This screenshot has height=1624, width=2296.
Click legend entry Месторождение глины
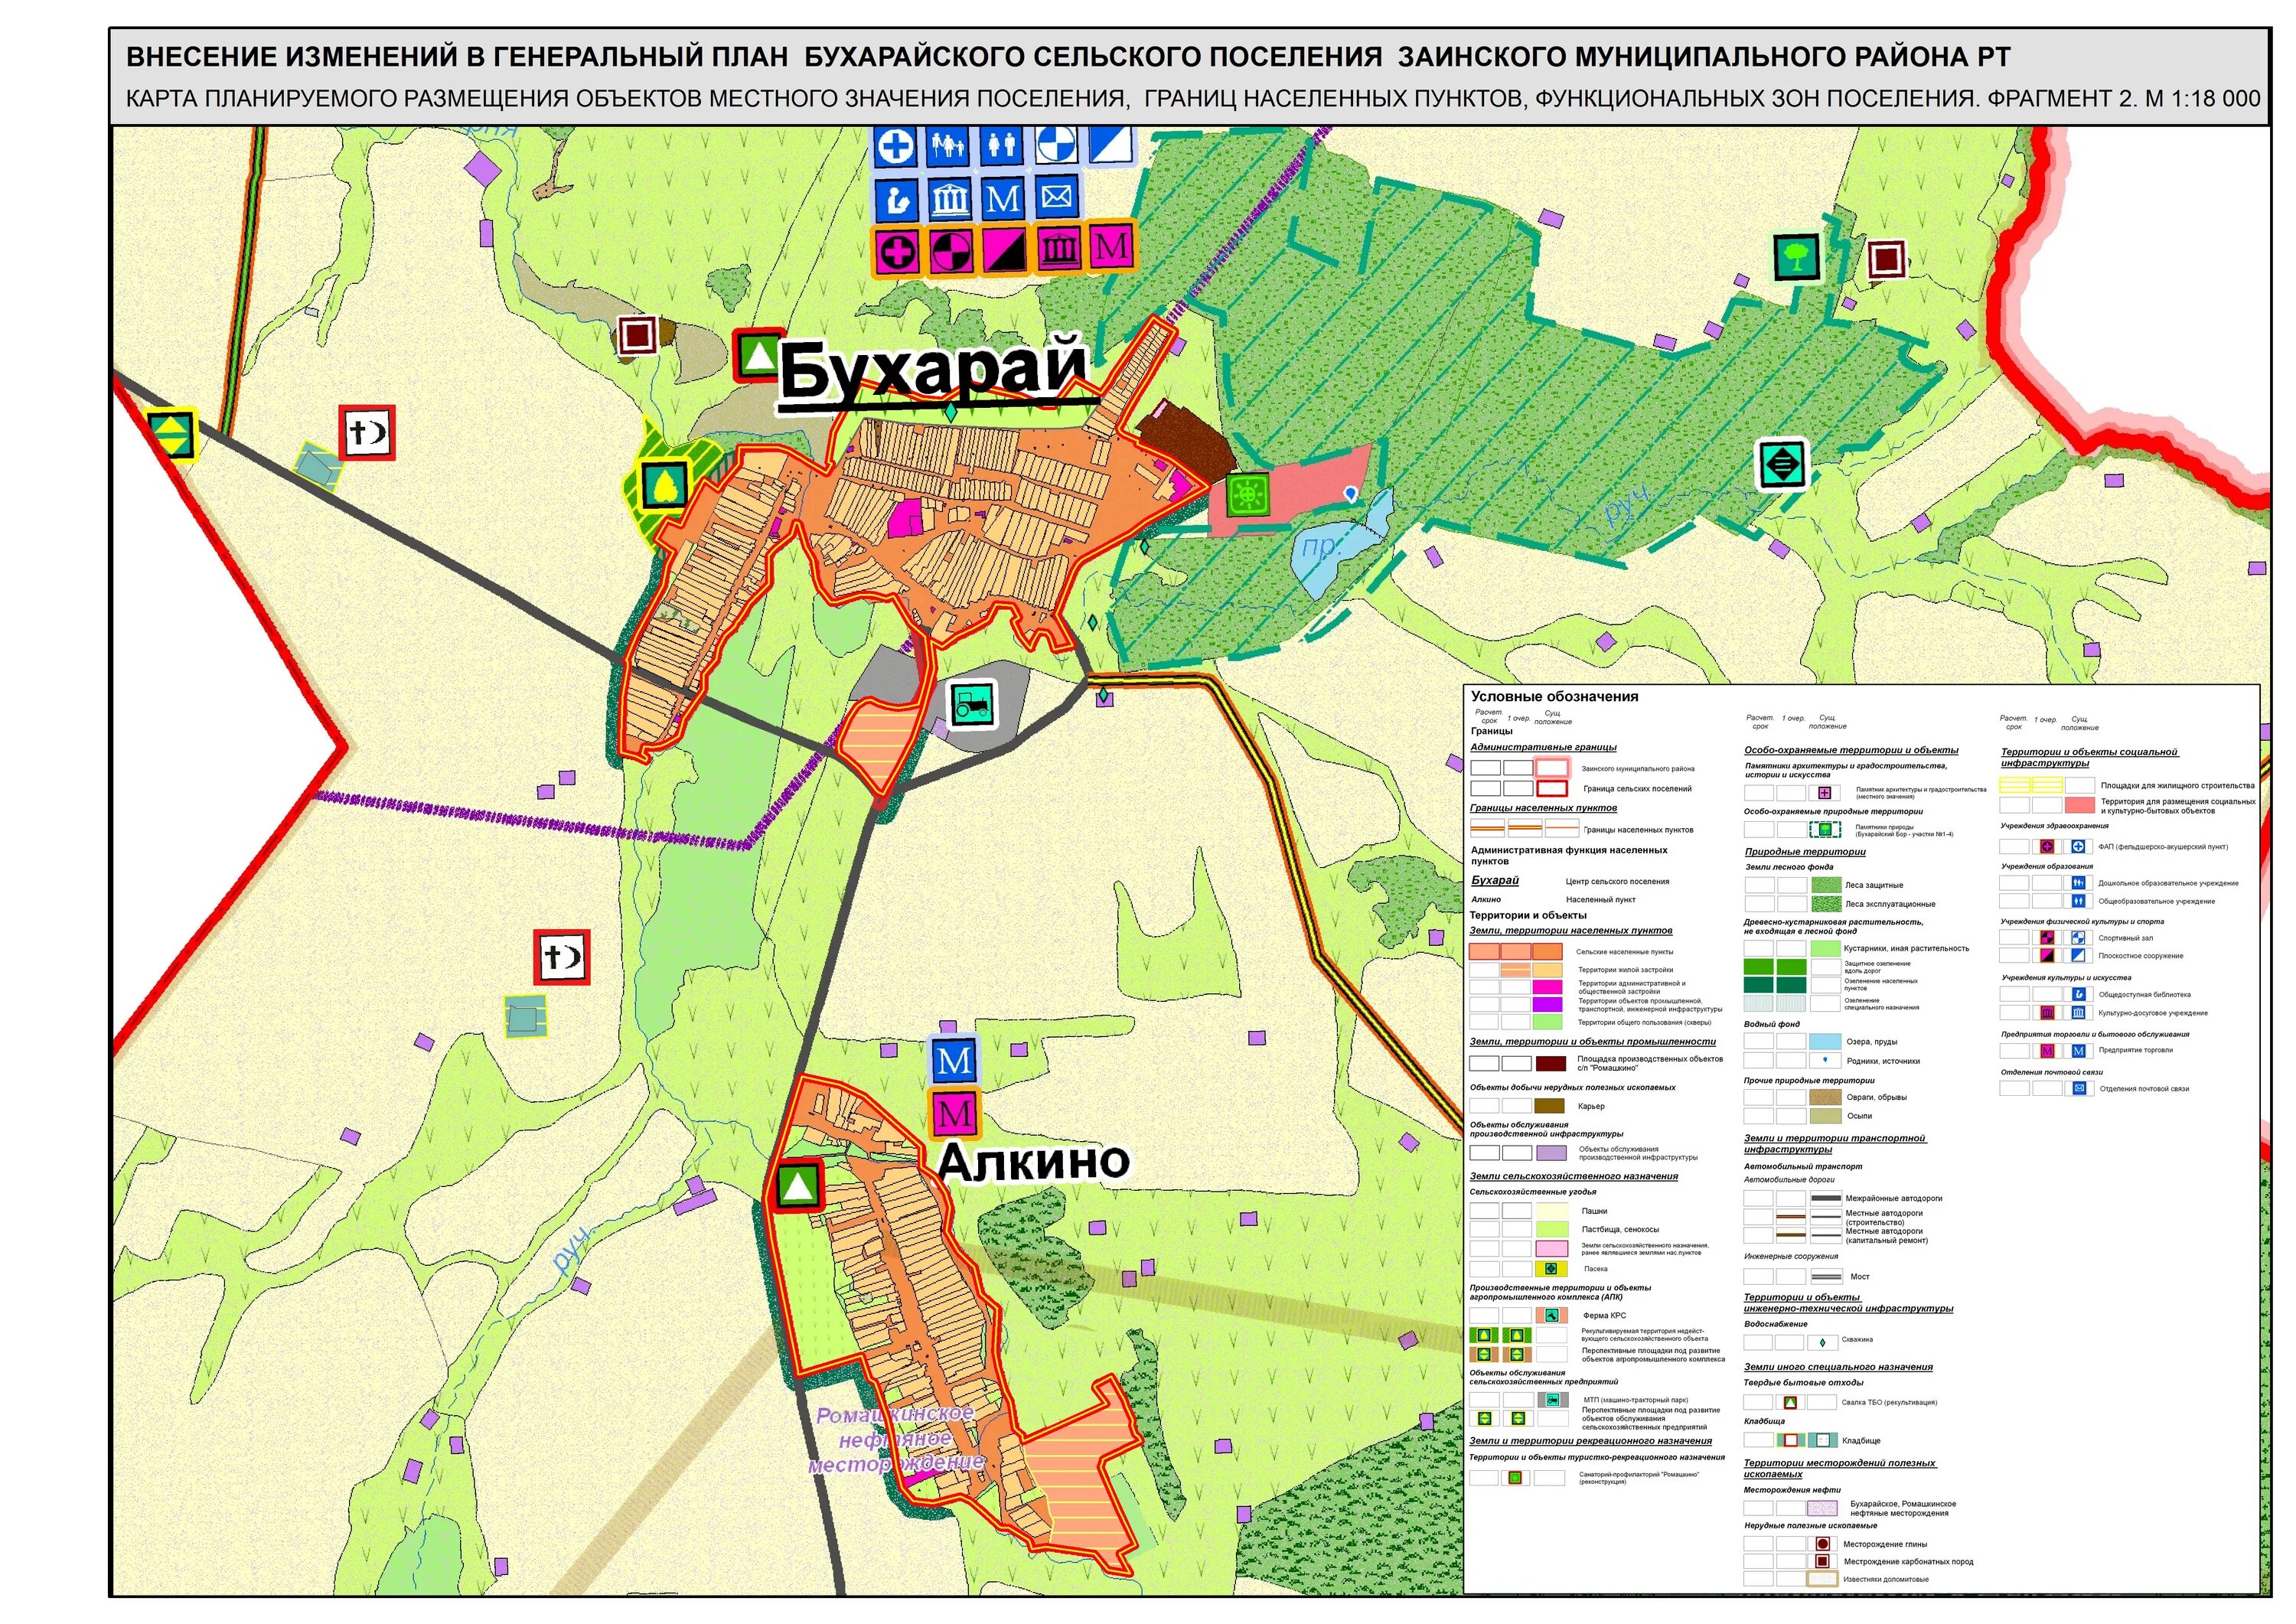pyautogui.click(x=1885, y=1544)
